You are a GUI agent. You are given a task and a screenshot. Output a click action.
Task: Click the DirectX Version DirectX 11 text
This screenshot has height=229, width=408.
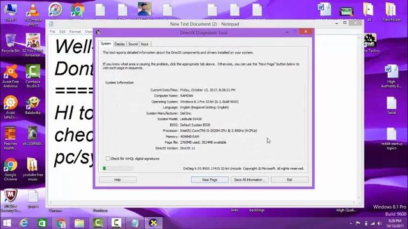187,148
